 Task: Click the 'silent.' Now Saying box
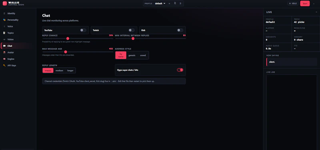pyautogui.click(x=292, y=62)
